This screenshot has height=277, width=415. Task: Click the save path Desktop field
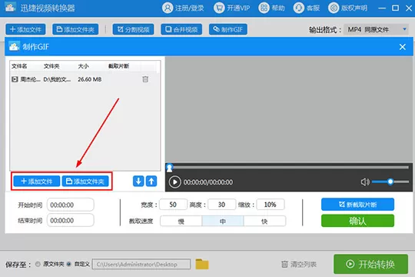click(x=141, y=264)
